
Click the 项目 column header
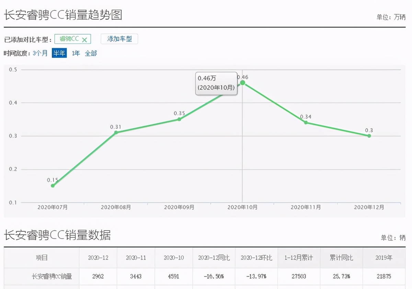42,258
